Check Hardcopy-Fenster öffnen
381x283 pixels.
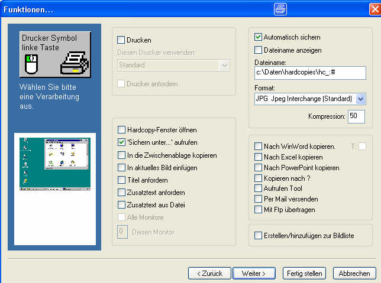(121, 130)
